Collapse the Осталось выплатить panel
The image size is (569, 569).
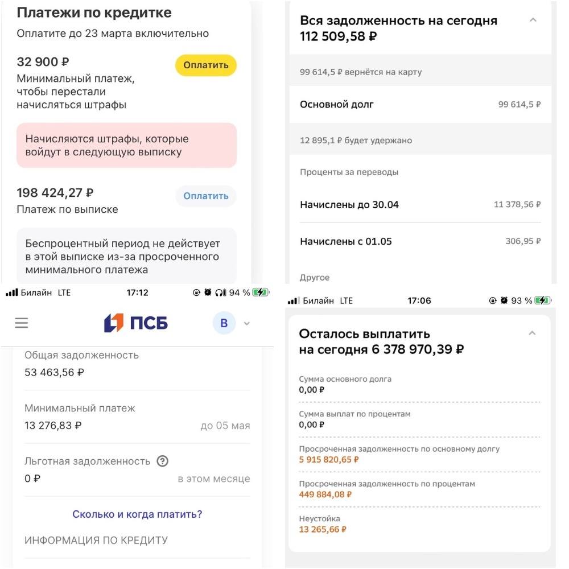click(533, 333)
